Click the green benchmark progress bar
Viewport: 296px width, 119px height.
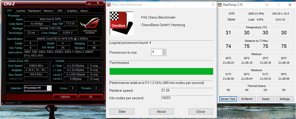161,71
